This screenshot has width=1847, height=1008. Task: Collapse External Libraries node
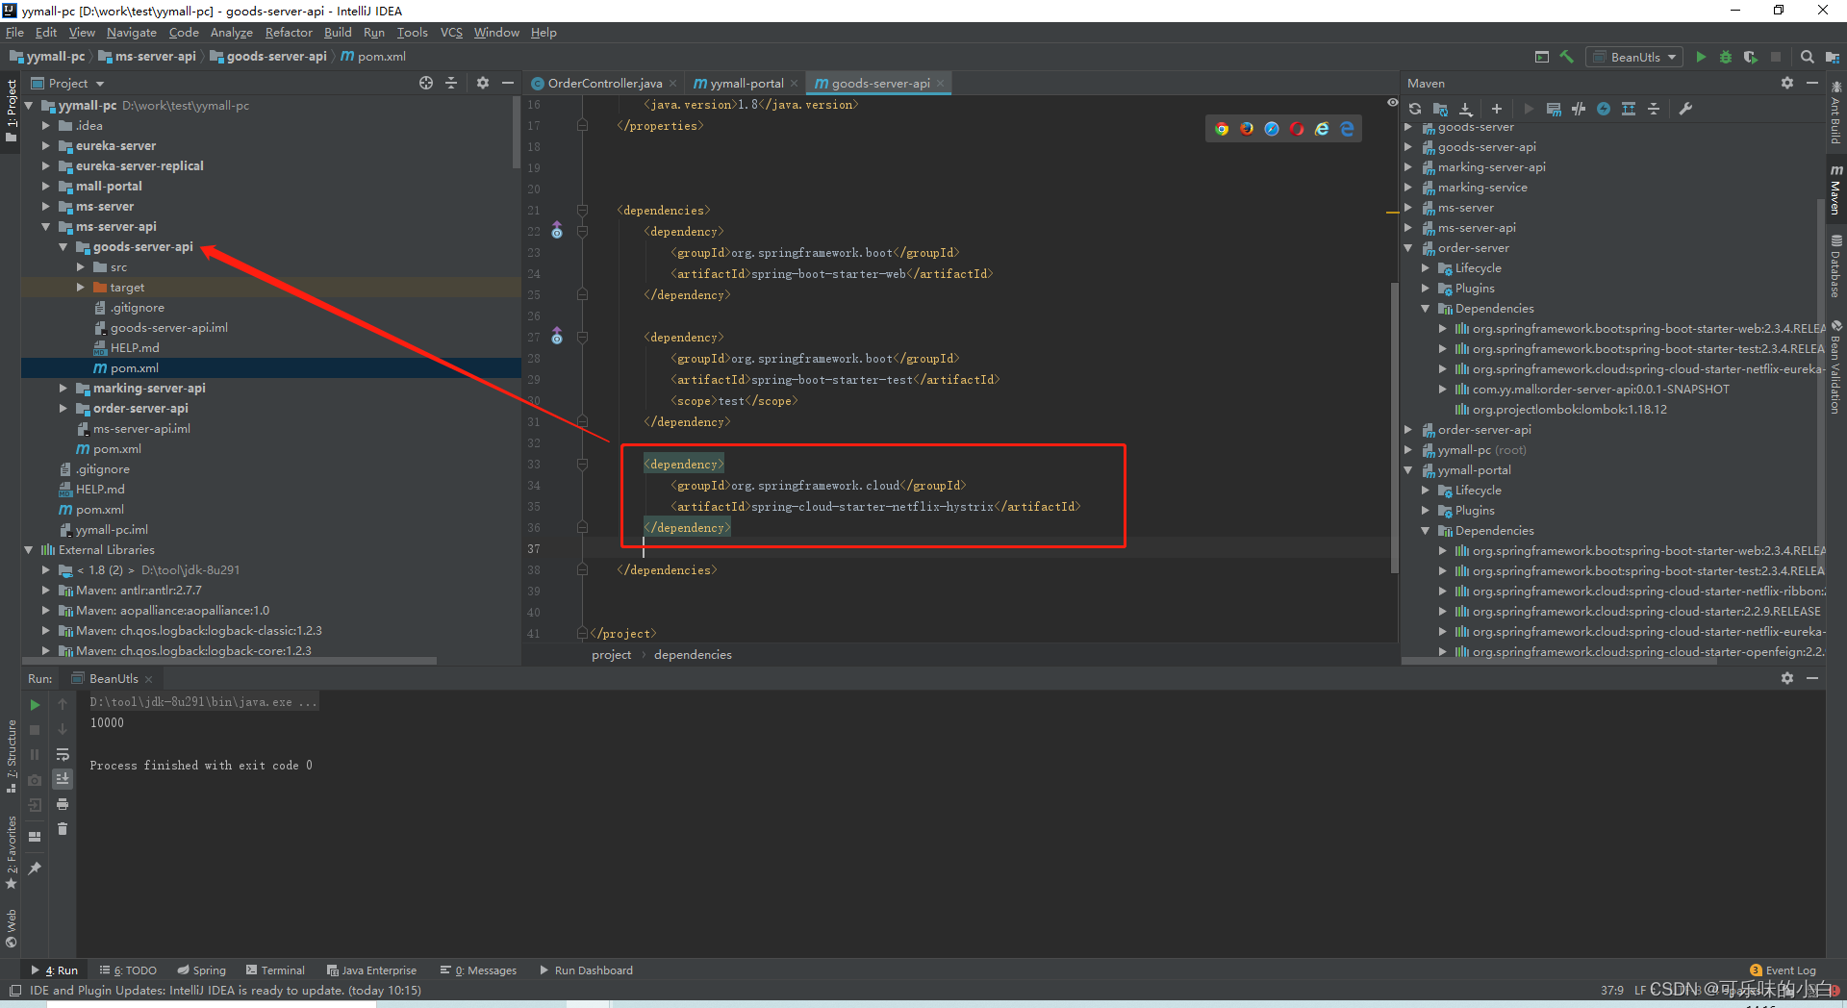[x=28, y=550]
